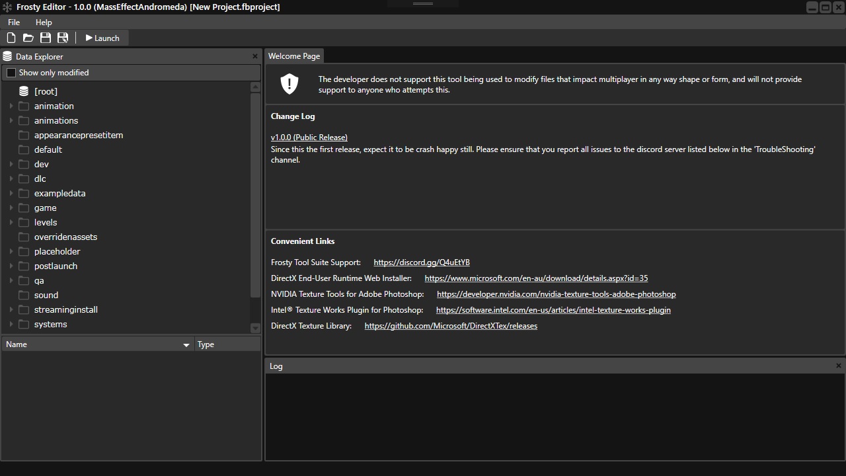This screenshot has width=846, height=476.
Task: Close the Data Explorer panel
Action: tap(255, 56)
